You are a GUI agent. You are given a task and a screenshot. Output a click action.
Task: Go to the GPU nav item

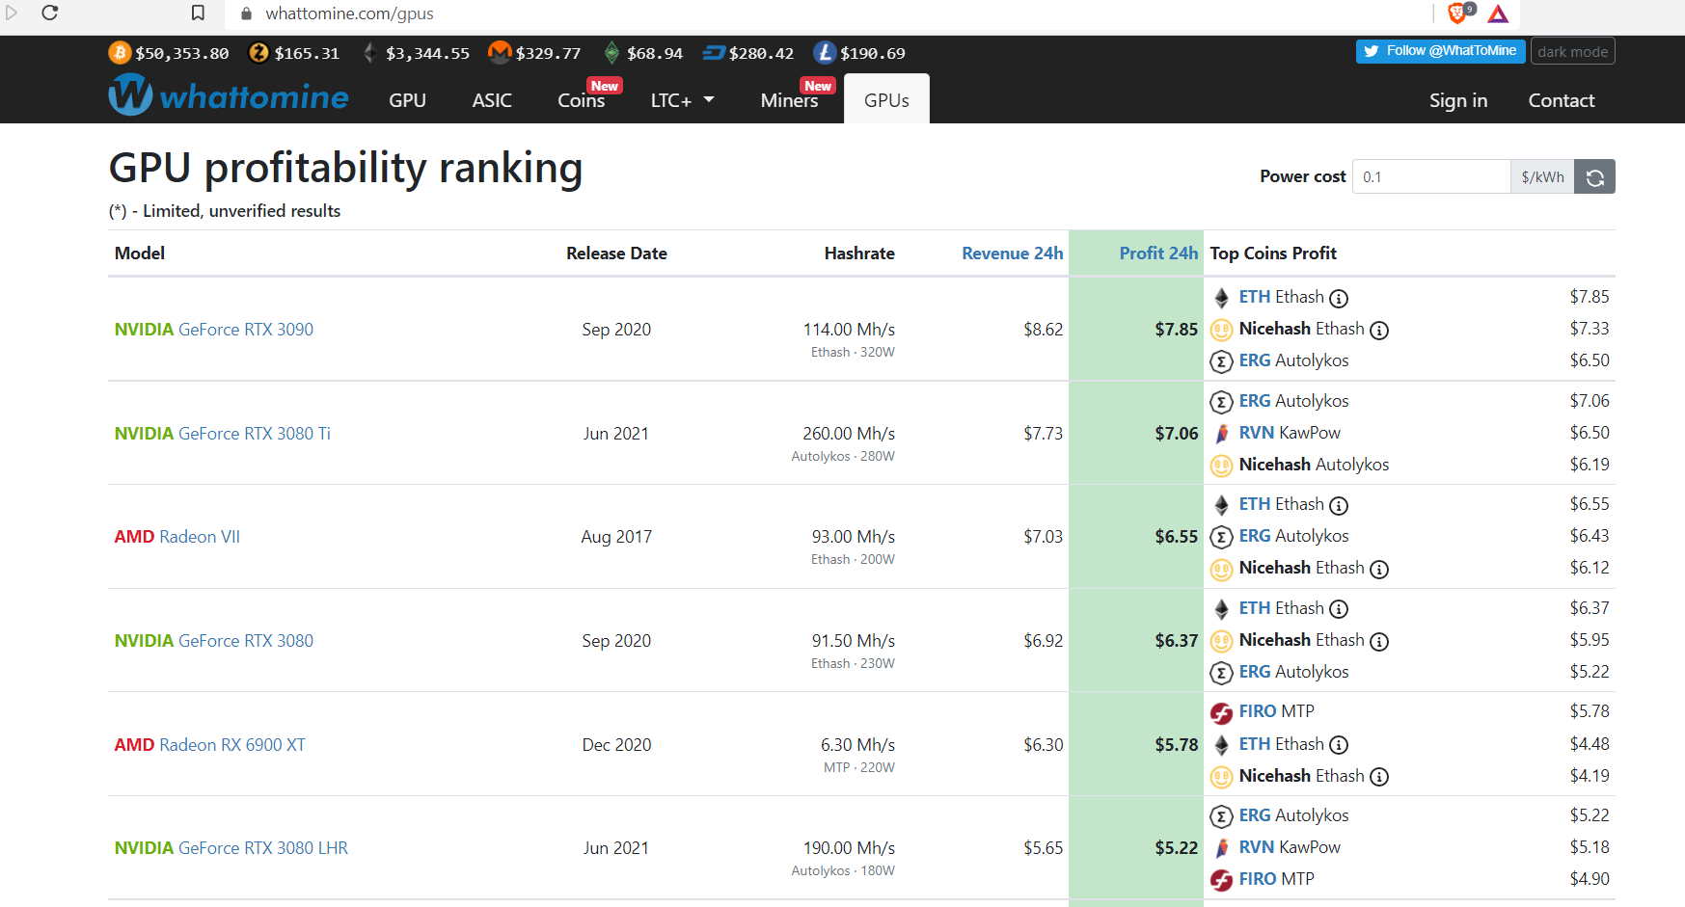[407, 100]
